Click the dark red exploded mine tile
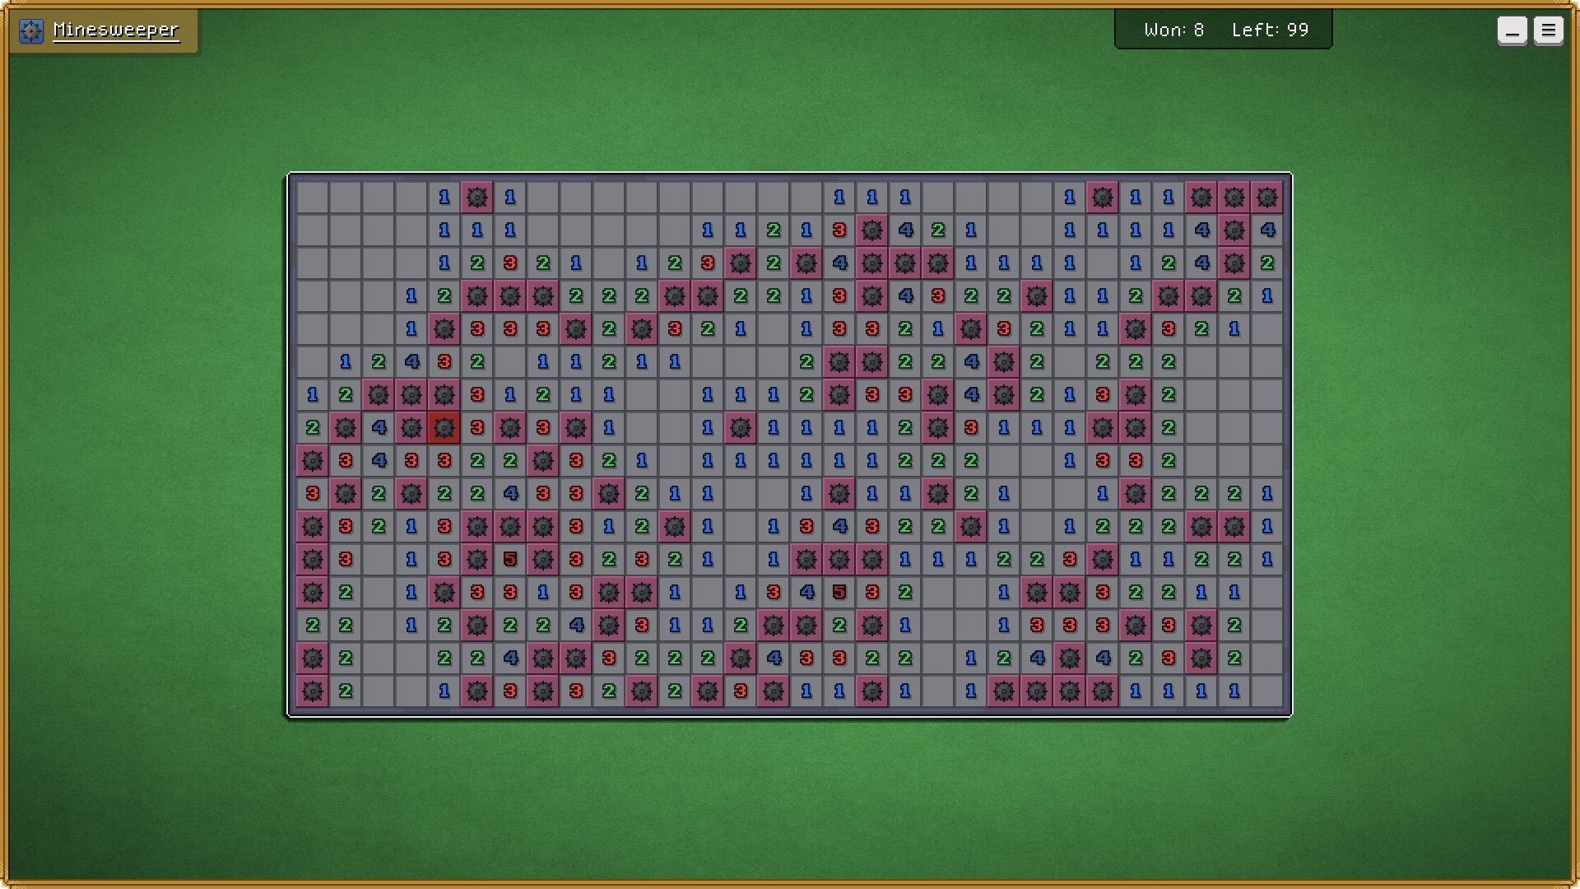Image resolution: width=1580 pixels, height=889 pixels. pyautogui.click(x=444, y=428)
